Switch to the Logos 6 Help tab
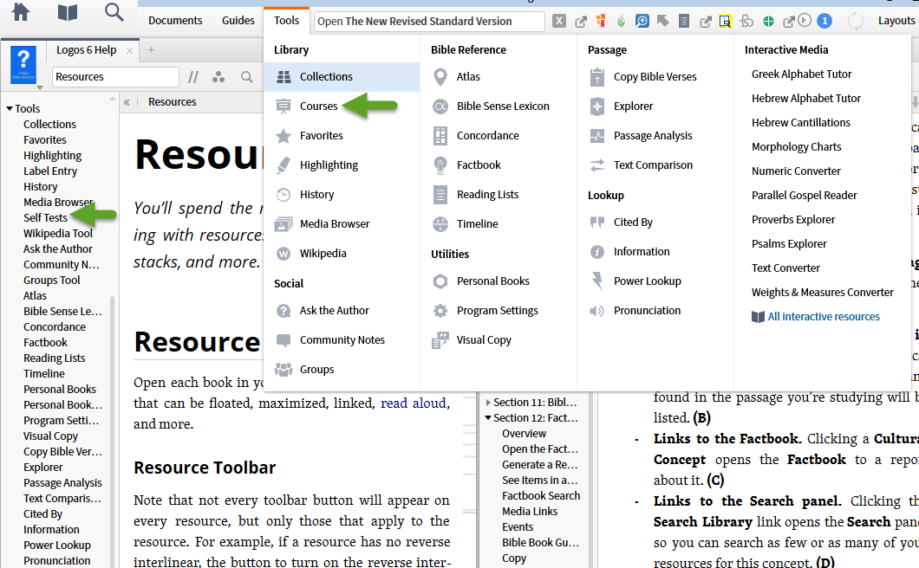The width and height of the screenshot is (919, 568). [x=86, y=50]
